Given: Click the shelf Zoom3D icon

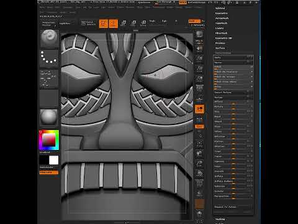Looking at the screenshot, I should pos(199,164).
